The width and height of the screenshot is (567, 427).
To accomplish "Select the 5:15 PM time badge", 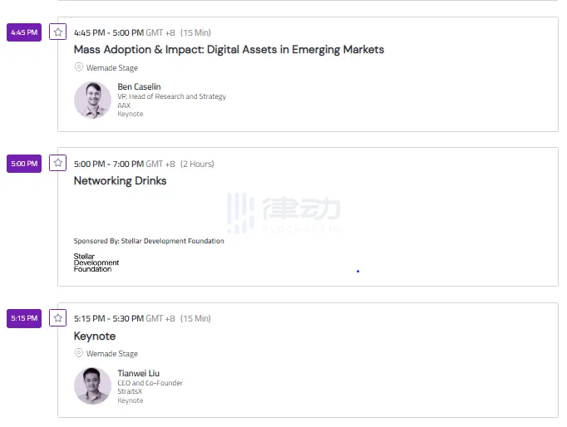I will point(24,318).
